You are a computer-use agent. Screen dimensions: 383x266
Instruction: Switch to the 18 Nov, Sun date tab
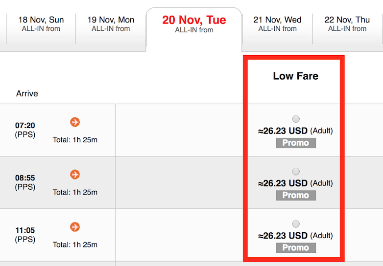coord(41,24)
